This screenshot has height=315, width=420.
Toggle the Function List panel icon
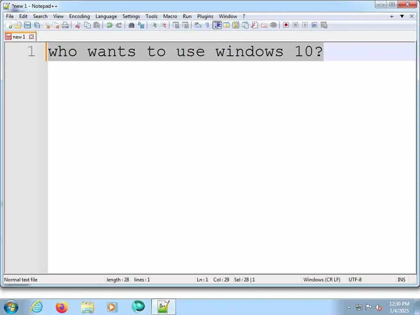coord(255,25)
